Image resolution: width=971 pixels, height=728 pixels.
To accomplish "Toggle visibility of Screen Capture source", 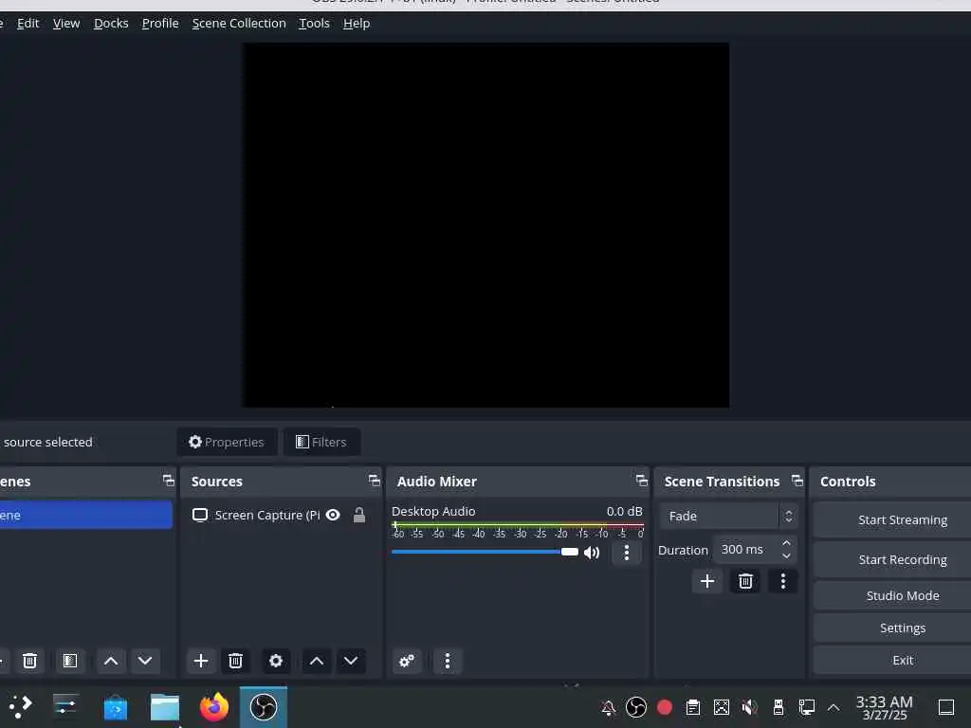I will click(333, 515).
